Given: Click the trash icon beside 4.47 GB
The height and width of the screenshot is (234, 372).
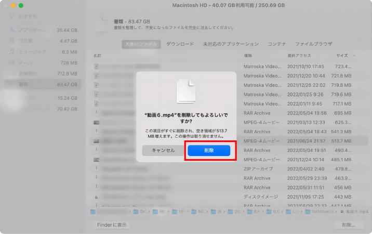Looking at the screenshot, I should point(11,41).
